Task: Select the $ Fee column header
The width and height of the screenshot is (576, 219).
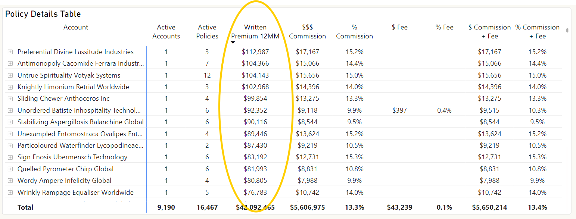Action: [x=399, y=27]
